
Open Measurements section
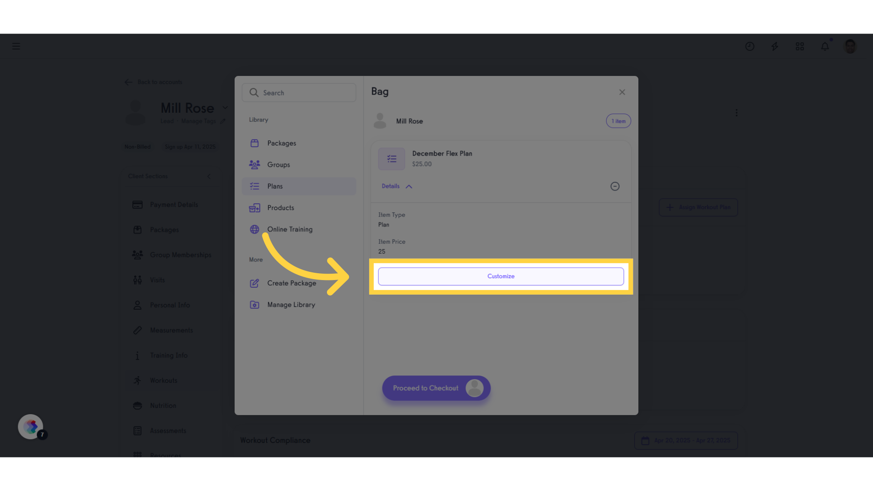tap(171, 330)
